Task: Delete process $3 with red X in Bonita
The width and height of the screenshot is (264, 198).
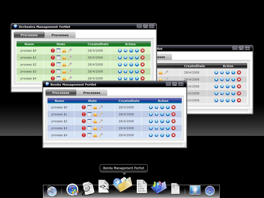Action: point(174,128)
